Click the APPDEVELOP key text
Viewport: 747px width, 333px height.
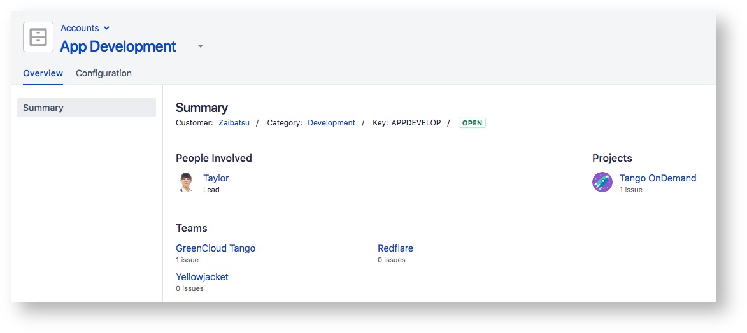tap(416, 123)
